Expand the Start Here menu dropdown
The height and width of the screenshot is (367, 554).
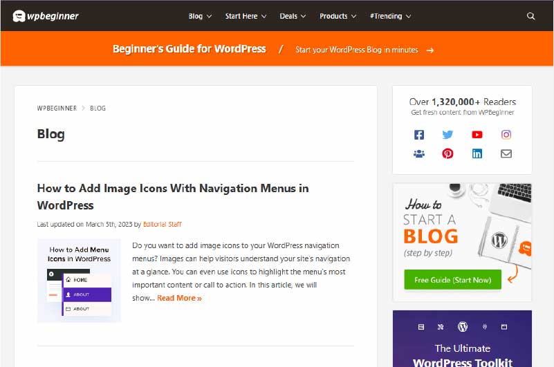coord(246,17)
